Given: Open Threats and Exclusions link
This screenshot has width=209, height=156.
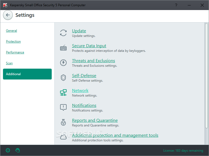Looking at the screenshot, I should tap(93, 61).
